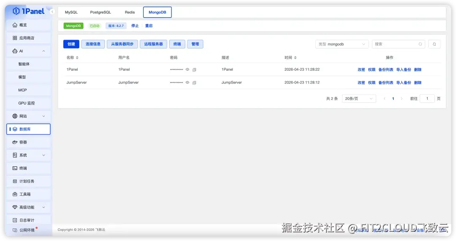
Task: Open the 概览 overview page
Action: tap(29, 25)
